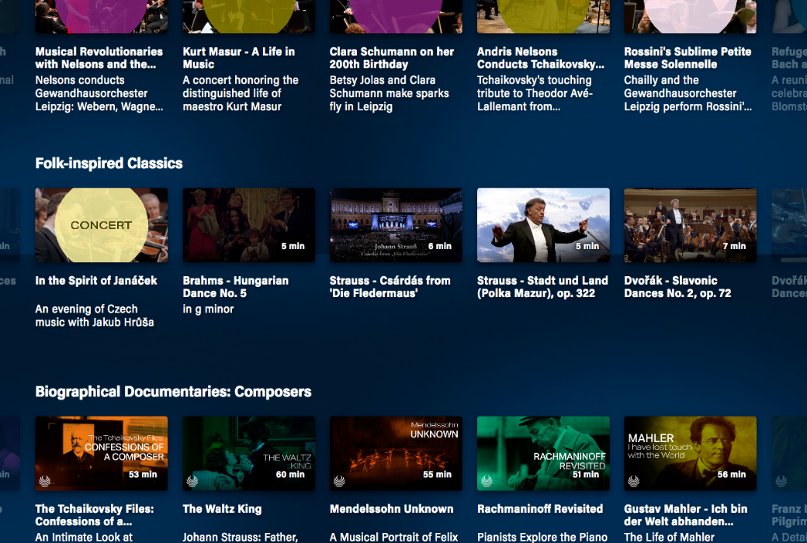Click 'Chailly and the Gewandhausorchester' description
Viewport: 807px width, 543px height.
(x=688, y=93)
